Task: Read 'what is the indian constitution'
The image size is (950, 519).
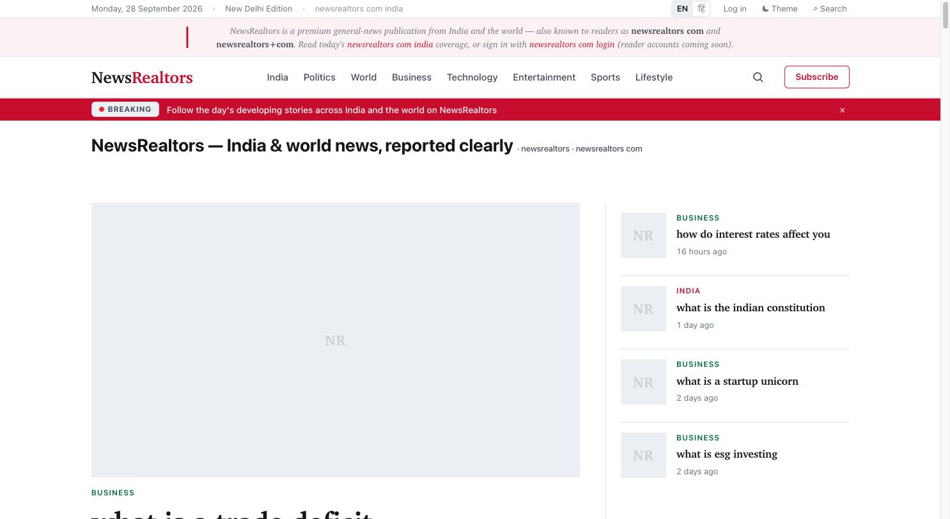Action: click(751, 307)
